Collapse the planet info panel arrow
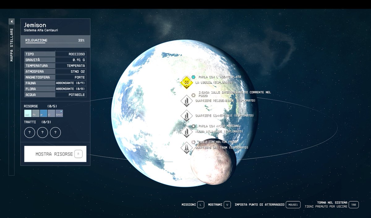This screenshot has width=371, height=218. [11, 22]
